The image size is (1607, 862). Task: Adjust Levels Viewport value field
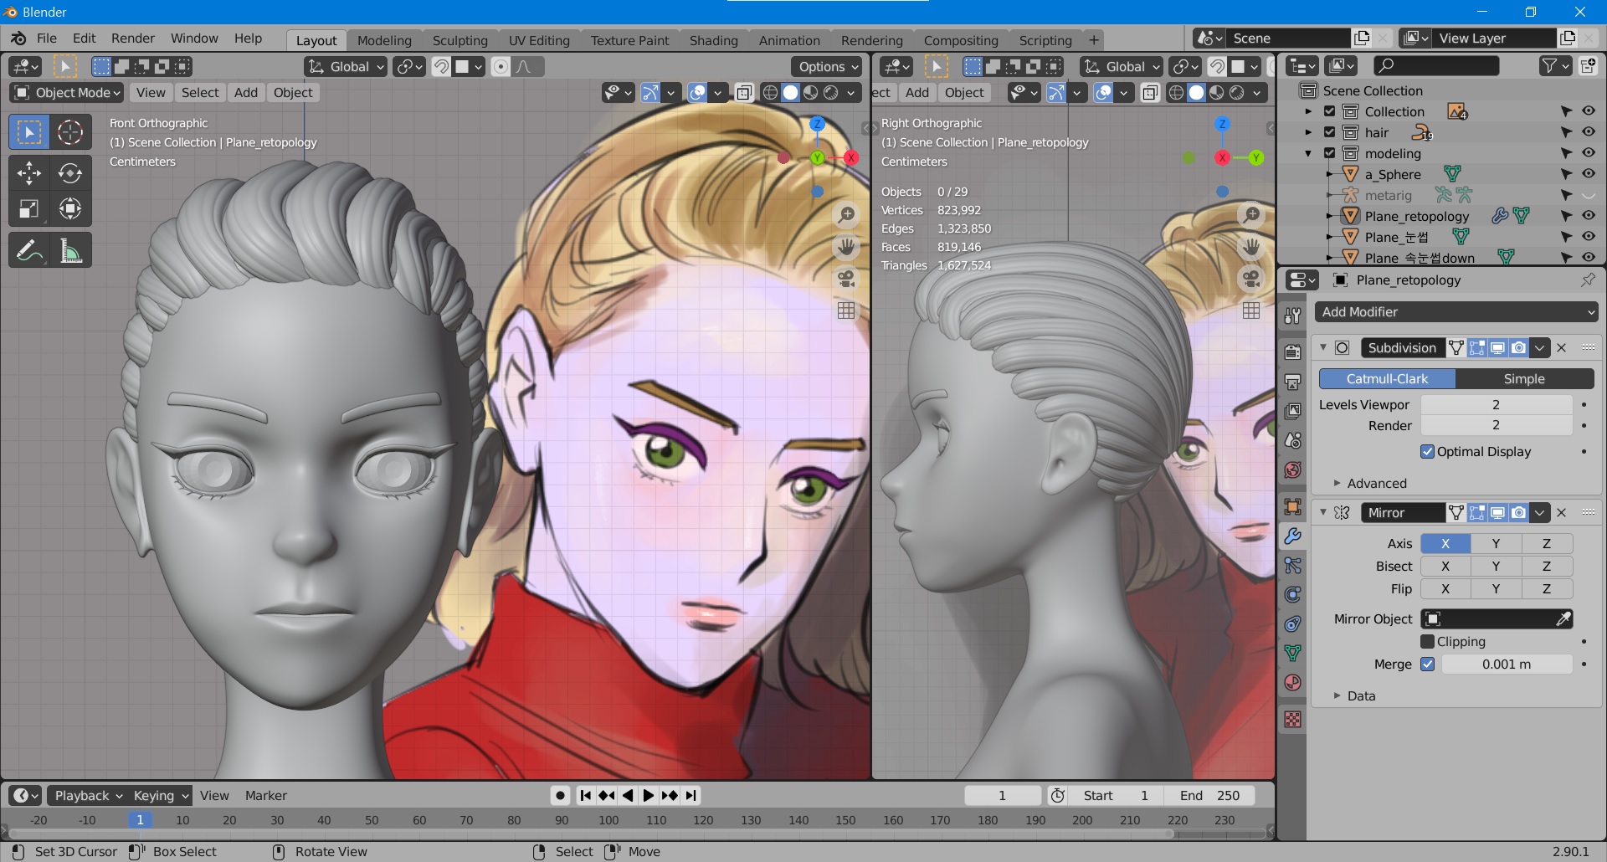coord(1497,405)
